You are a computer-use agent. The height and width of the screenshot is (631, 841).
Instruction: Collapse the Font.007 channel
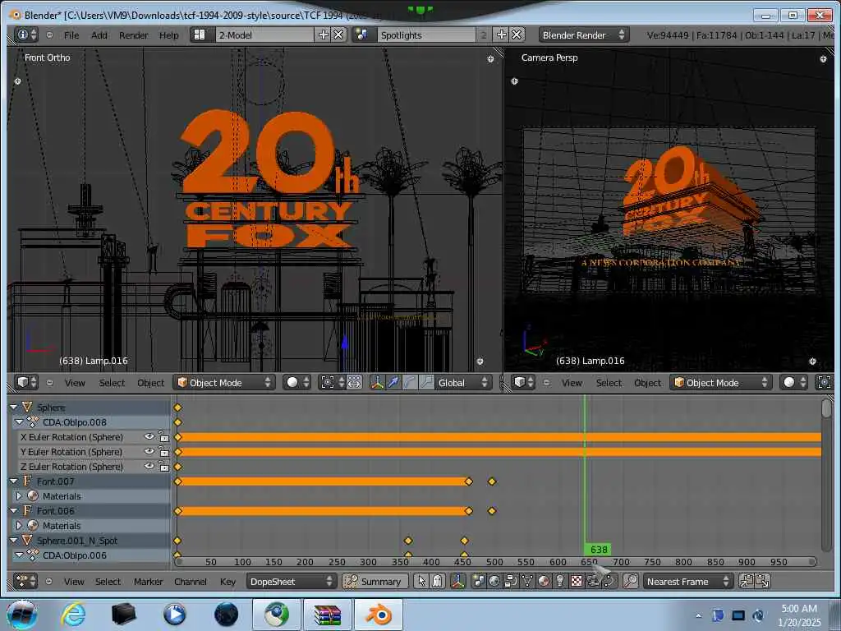[14, 481]
